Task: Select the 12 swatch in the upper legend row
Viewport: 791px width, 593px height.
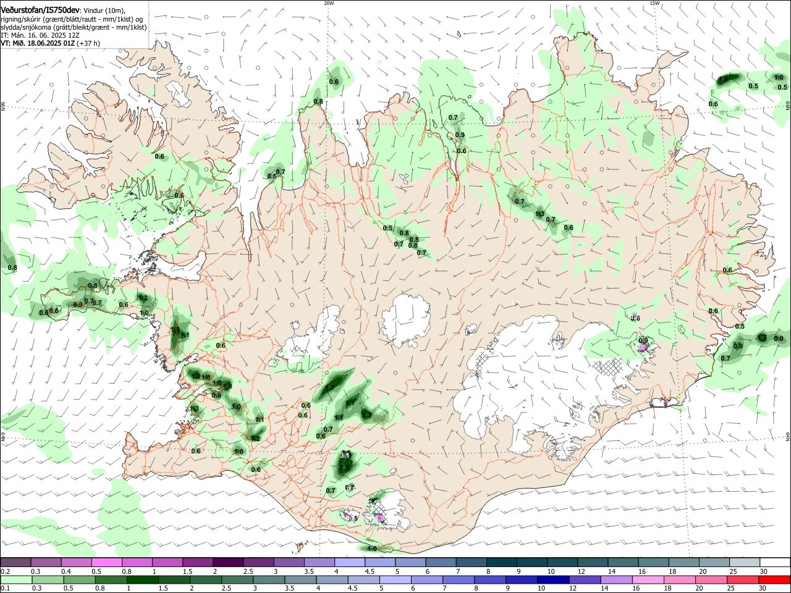Action: click(591, 562)
